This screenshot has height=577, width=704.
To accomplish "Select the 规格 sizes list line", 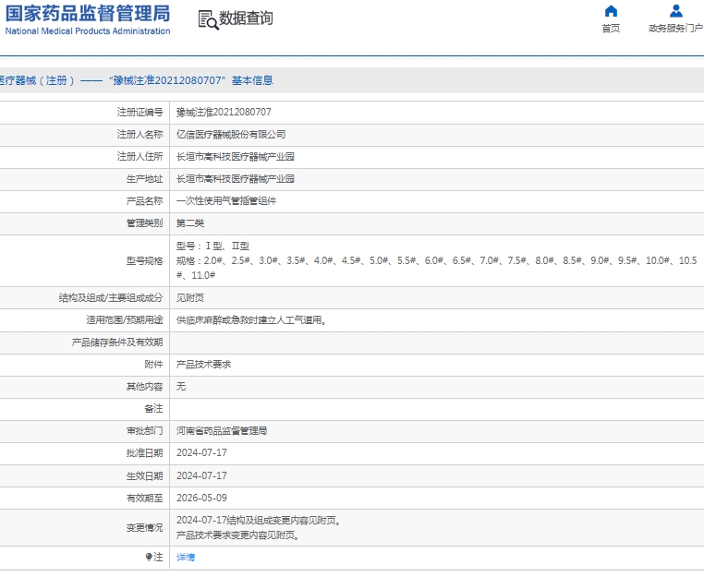I will pos(436,268).
